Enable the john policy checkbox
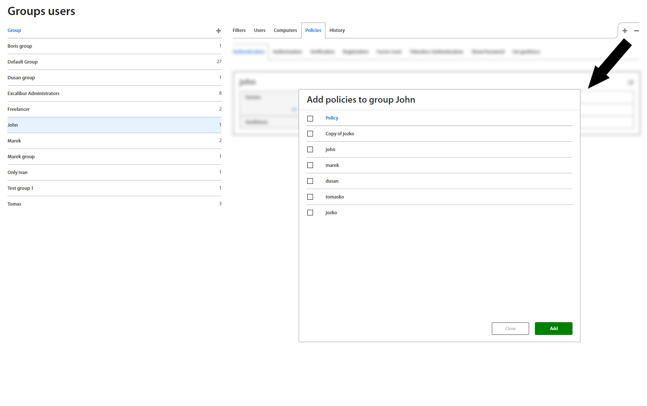 pos(310,150)
